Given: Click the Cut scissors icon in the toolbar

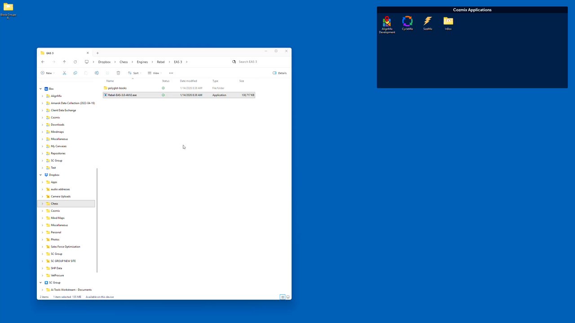Looking at the screenshot, I should pos(64,73).
